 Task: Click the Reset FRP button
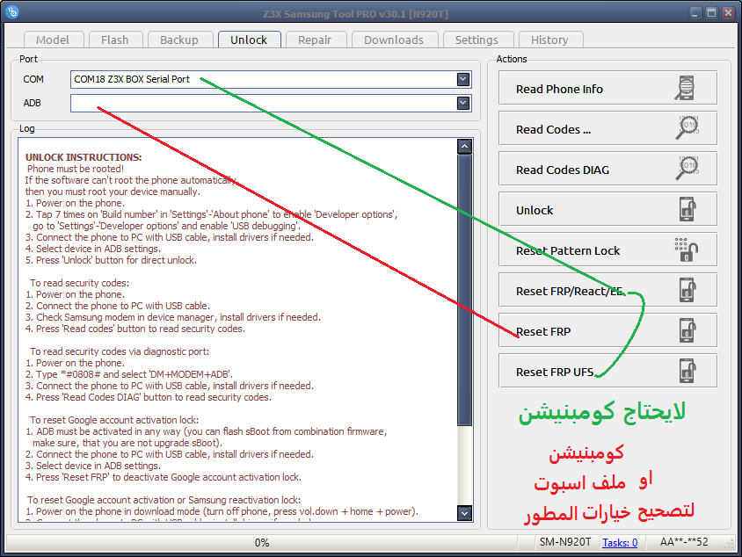click(x=607, y=330)
